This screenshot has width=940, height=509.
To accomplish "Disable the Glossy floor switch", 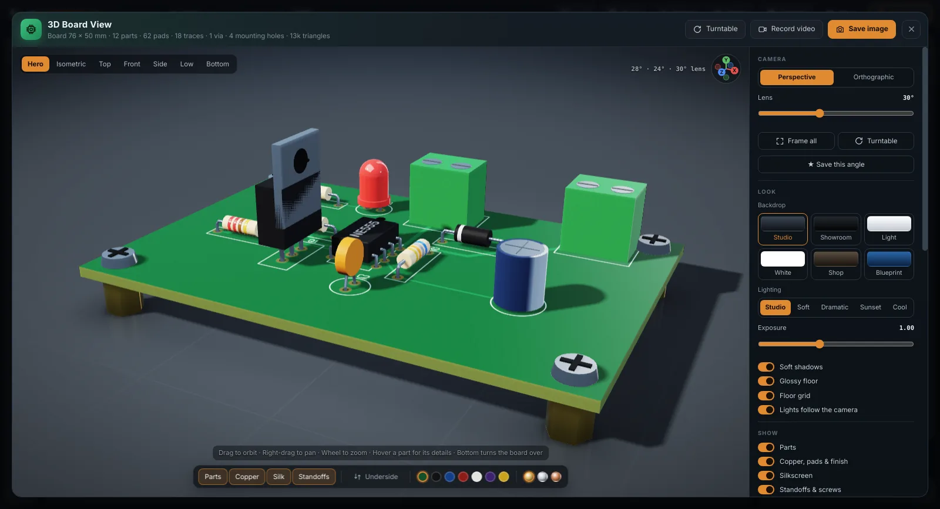I will pos(766,381).
